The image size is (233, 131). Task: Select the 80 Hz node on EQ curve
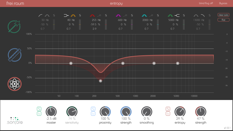(x=71, y=63)
